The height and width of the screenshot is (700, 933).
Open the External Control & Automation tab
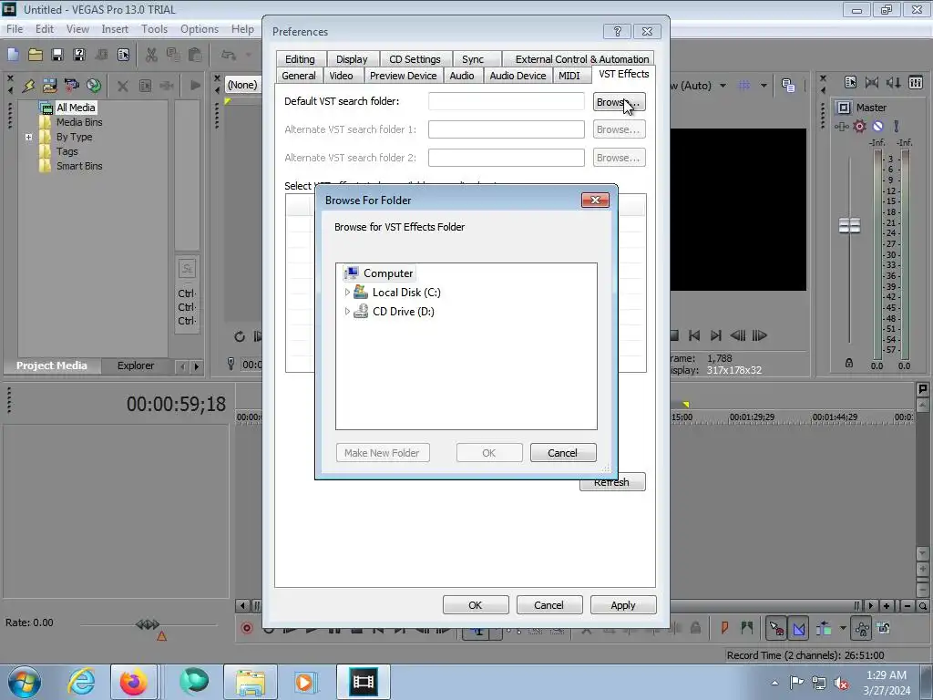(582, 59)
